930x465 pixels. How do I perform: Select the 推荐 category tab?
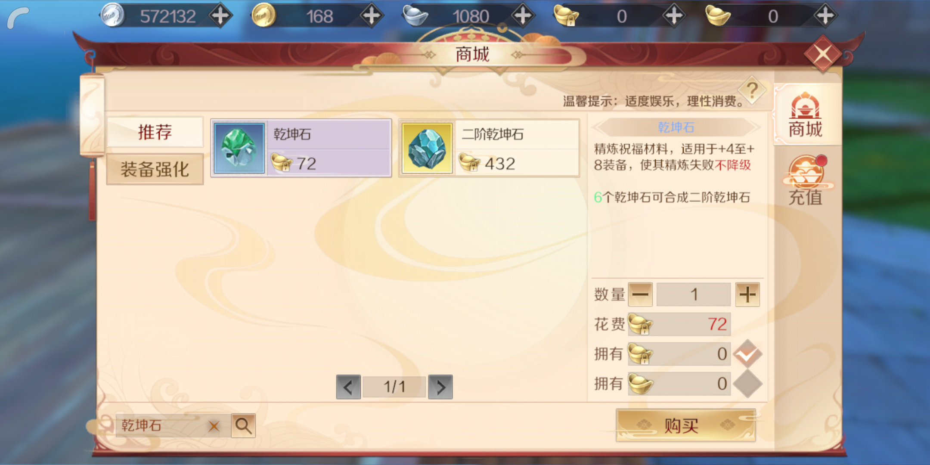pyautogui.click(x=155, y=132)
